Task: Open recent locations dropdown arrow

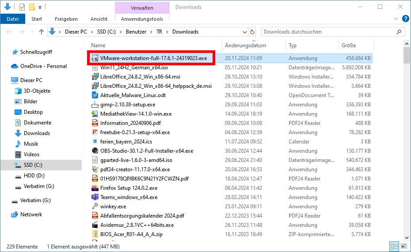Action: point(32,32)
